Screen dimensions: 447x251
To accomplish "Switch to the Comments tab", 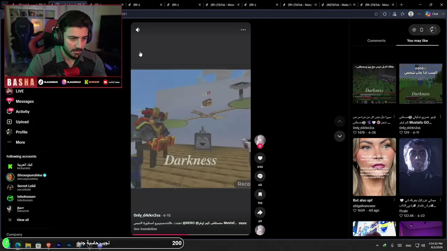I will tap(376, 41).
